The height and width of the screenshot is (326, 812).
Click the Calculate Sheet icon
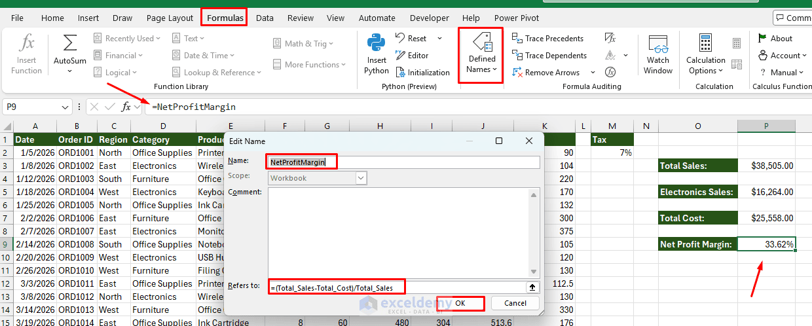(x=737, y=65)
